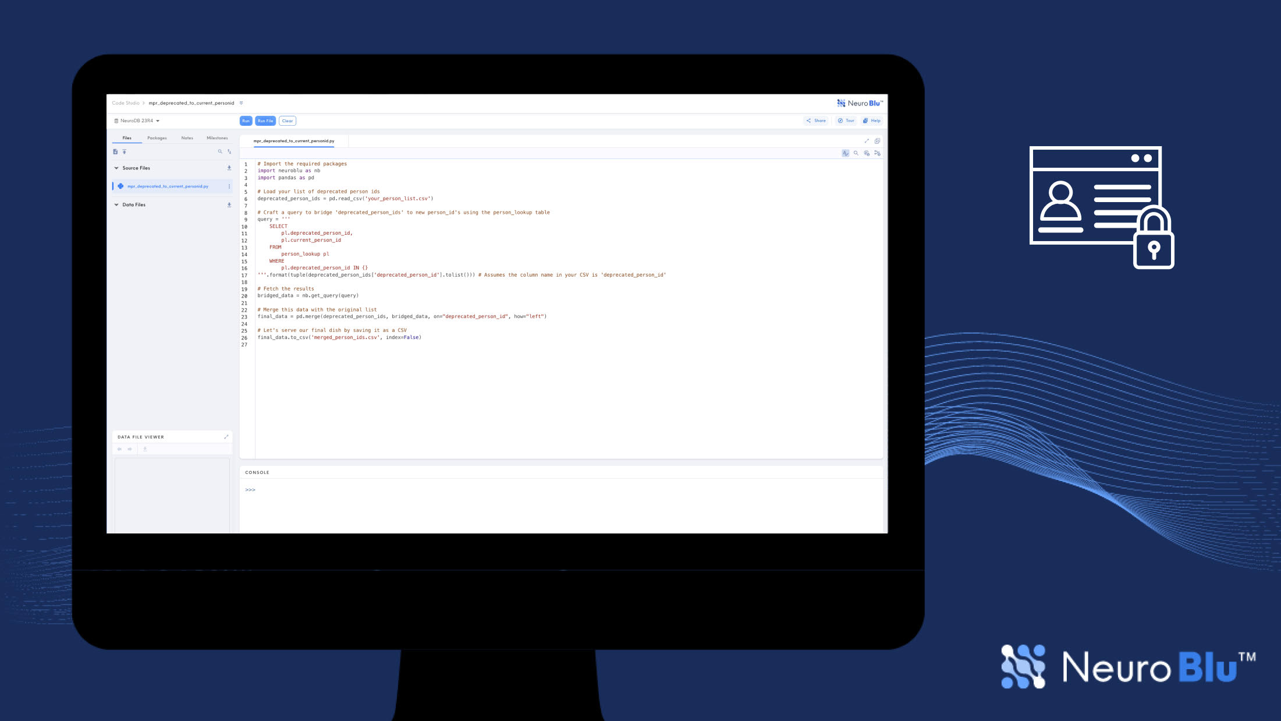This screenshot has height=721, width=1281.
Task: Collapse the Data Files section
Action: click(116, 204)
